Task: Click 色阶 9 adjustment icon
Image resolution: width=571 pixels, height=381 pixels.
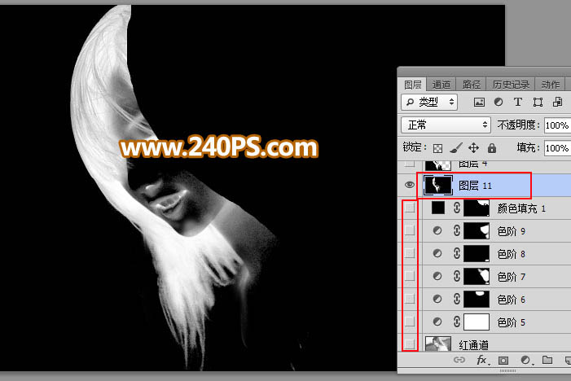Action: (437, 230)
